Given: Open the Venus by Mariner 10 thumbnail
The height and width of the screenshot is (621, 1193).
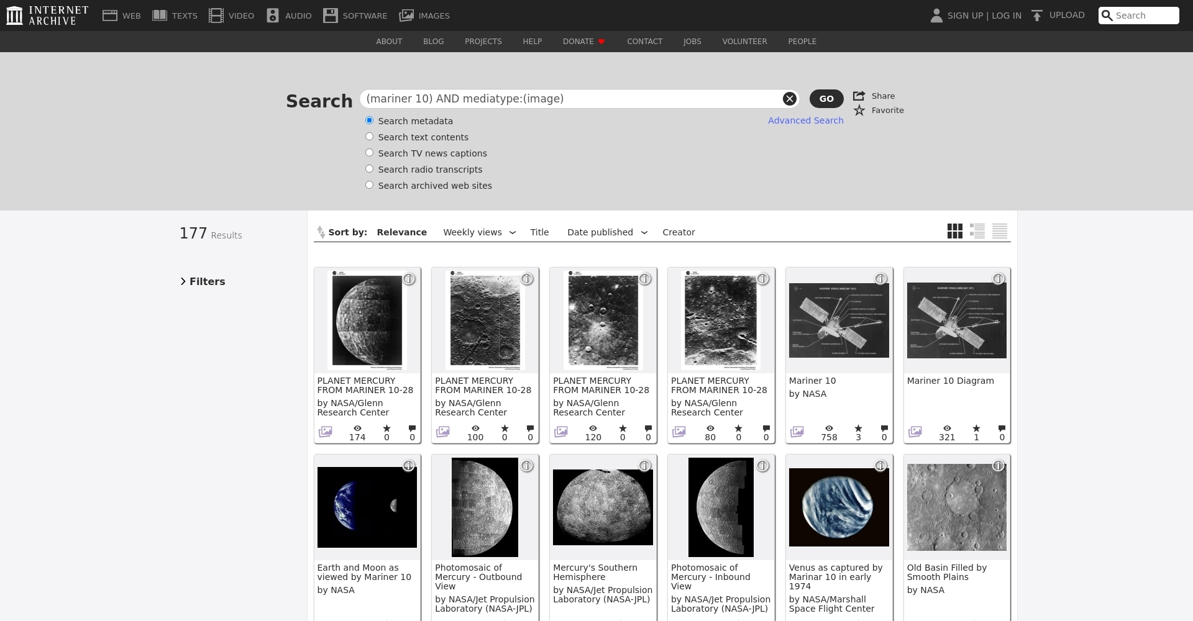Looking at the screenshot, I should click(x=839, y=507).
